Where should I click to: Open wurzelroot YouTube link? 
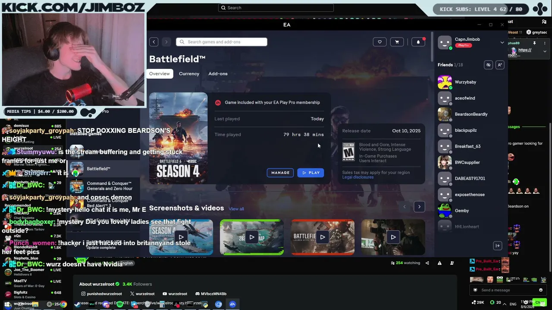coord(175,294)
